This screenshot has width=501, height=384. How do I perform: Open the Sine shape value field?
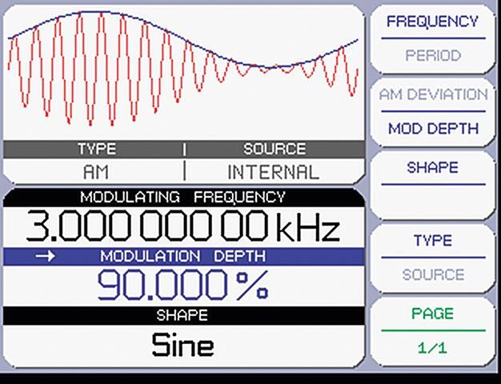(182, 345)
